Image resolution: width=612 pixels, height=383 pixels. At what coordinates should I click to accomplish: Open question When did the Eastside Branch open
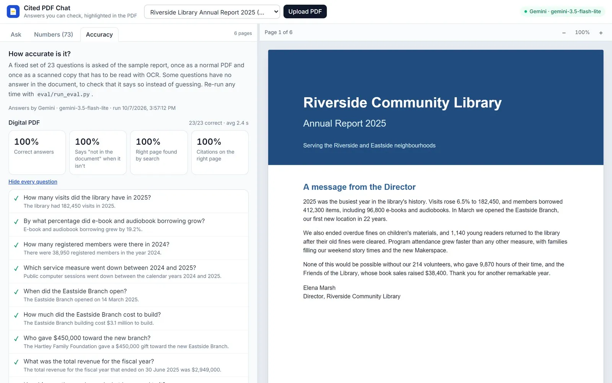pyautogui.click(x=129, y=295)
